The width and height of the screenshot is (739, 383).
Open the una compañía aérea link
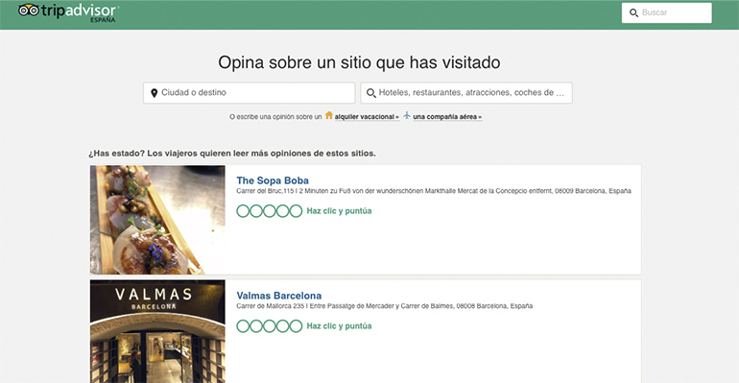pyautogui.click(x=447, y=117)
